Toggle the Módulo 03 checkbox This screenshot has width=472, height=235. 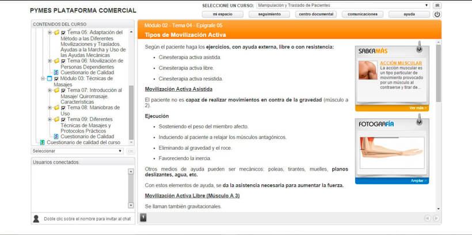pos(56,79)
